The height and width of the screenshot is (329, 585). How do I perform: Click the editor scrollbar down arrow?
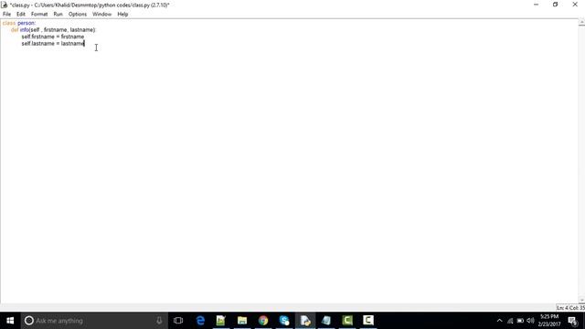581,301
